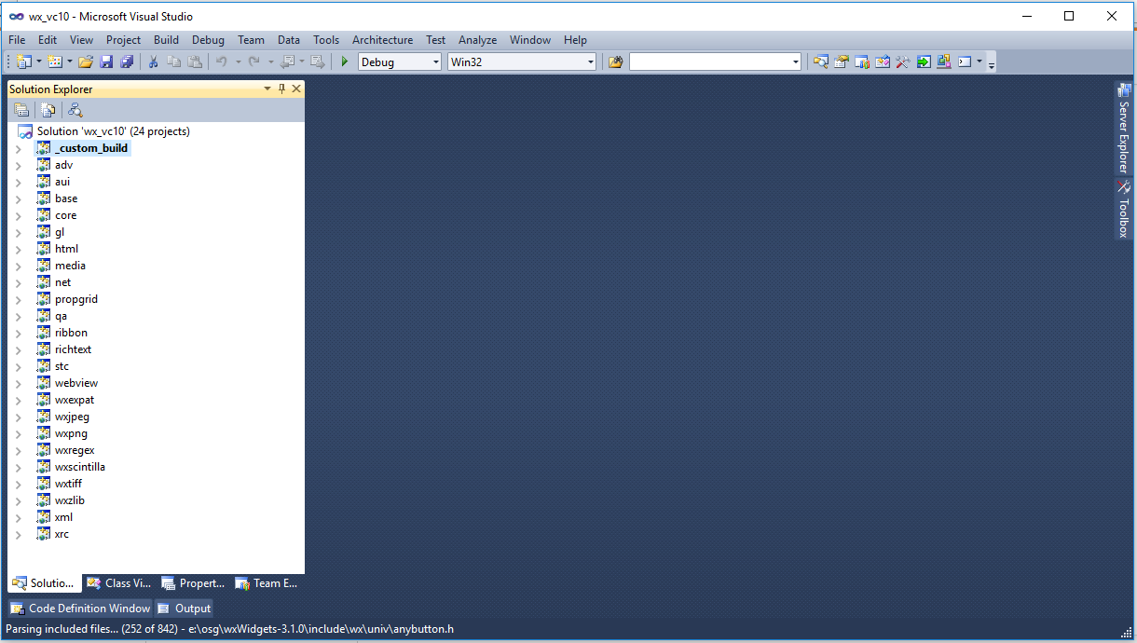Click the Cut icon in the toolbar

pos(152,62)
